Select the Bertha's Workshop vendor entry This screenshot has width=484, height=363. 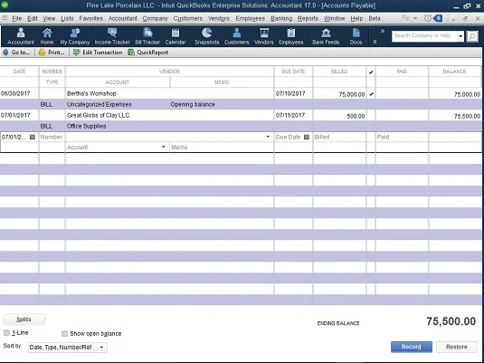[x=91, y=93]
